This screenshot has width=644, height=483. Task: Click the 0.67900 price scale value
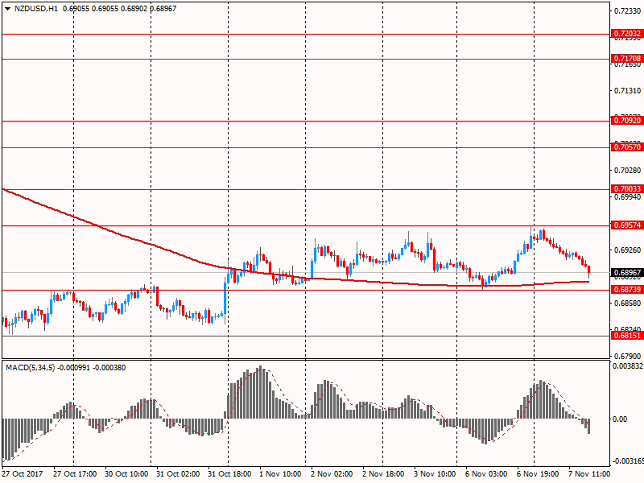[628, 356]
